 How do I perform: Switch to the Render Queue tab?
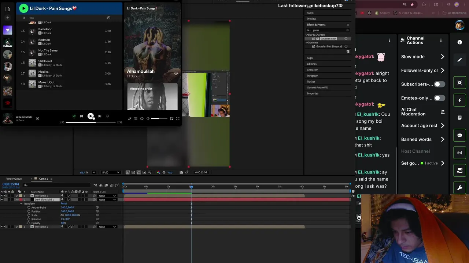[x=14, y=179]
